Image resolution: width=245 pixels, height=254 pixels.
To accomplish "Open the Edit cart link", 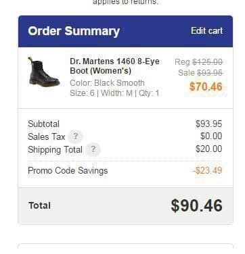I will [207, 31].
